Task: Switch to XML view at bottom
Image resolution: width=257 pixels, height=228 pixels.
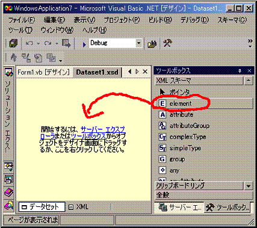Action: [x=78, y=207]
